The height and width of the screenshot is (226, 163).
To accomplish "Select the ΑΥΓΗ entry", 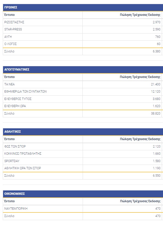I will tap(8, 37).
